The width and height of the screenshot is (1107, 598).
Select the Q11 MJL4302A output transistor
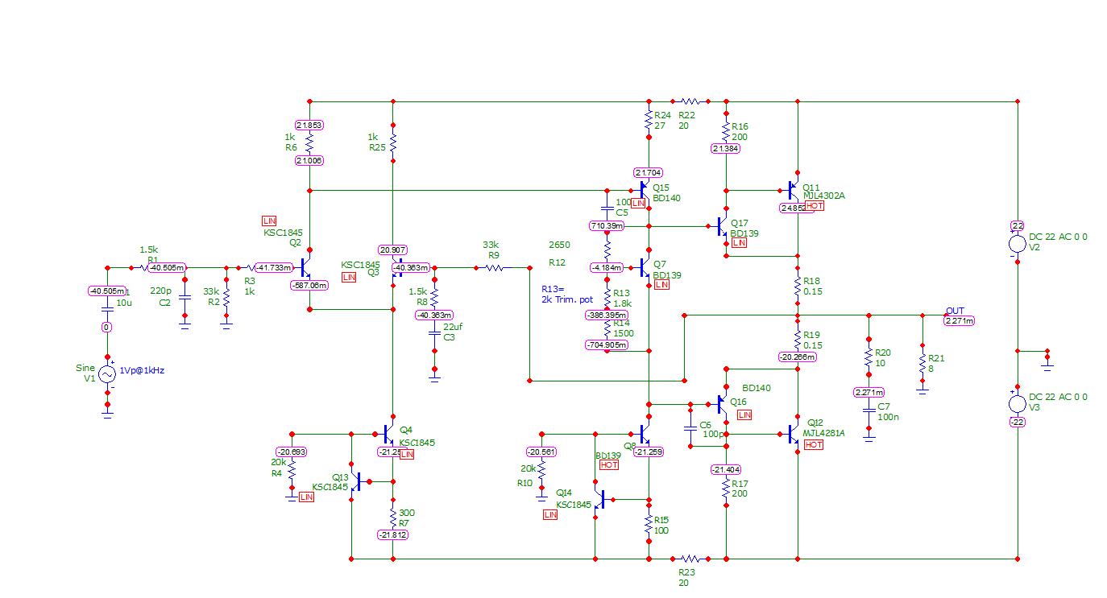tap(793, 191)
